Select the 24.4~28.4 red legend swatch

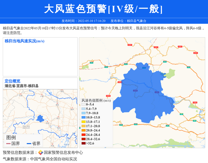coord(84,135)
